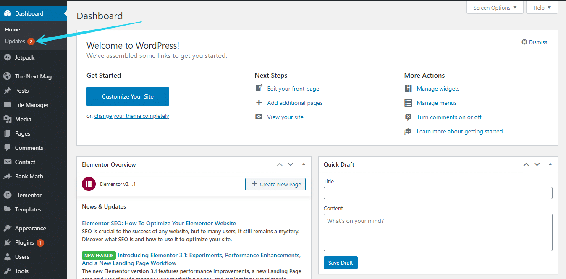Dismiss the Welcome to WordPress panel
Viewport: 566px width, 279px height.
point(534,42)
